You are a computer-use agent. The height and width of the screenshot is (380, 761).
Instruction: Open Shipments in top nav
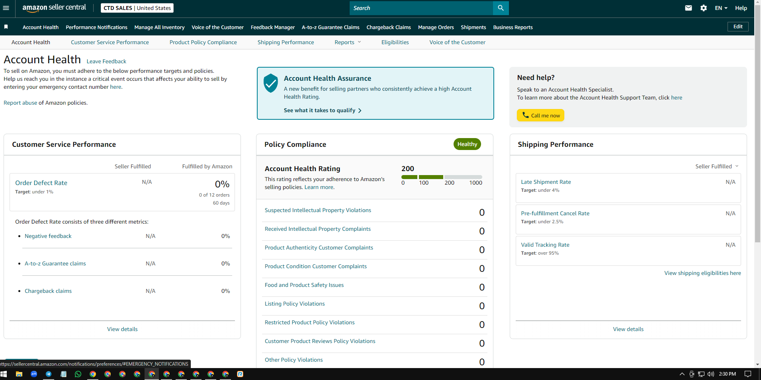point(473,27)
